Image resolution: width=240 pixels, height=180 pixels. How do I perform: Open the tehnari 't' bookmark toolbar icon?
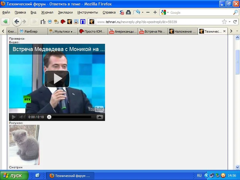click(x=70, y=22)
